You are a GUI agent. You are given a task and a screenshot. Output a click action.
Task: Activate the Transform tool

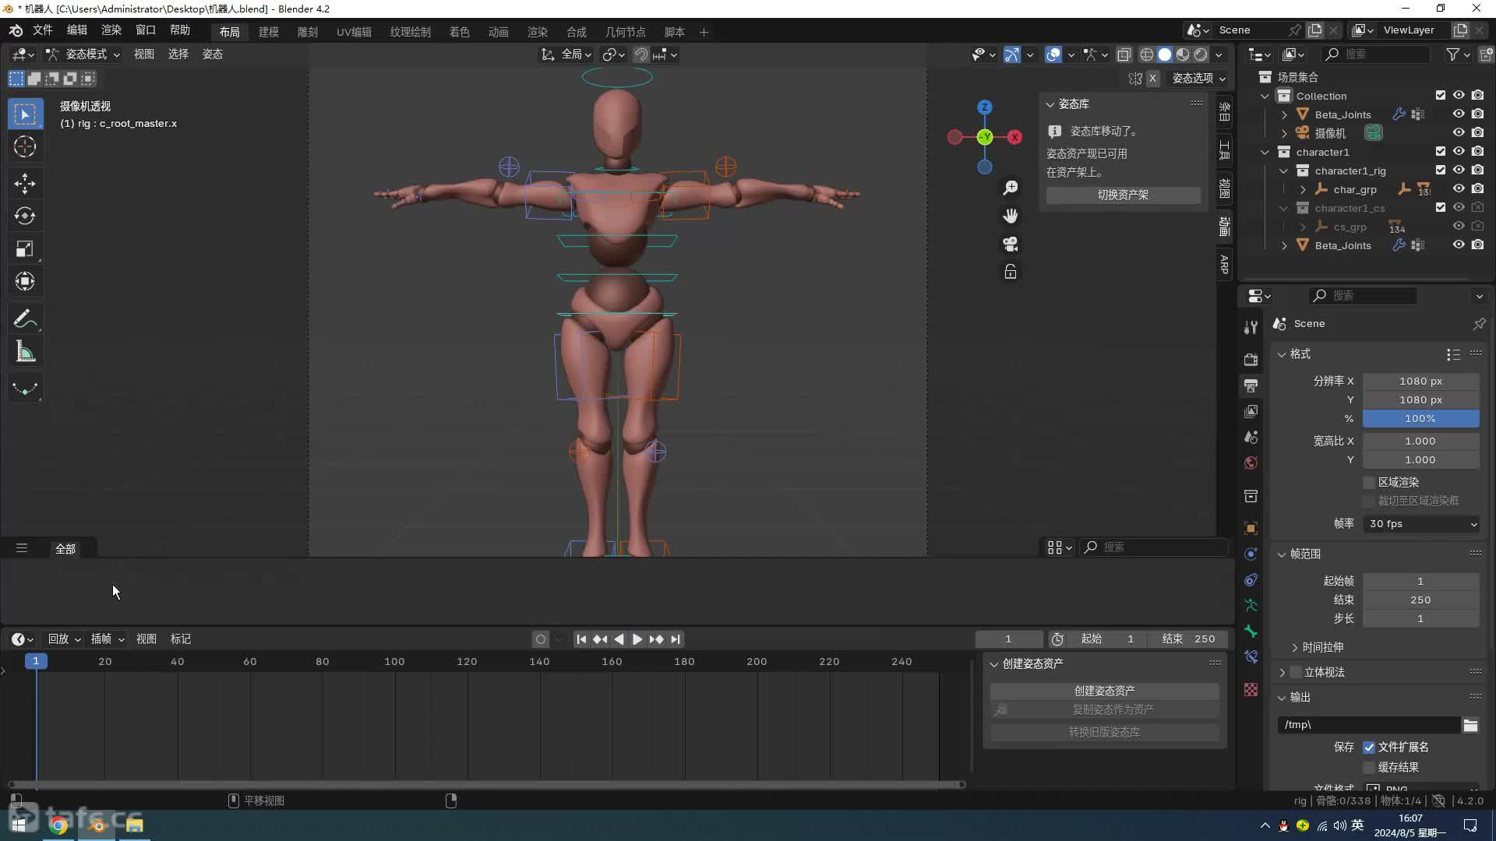point(25,281)
